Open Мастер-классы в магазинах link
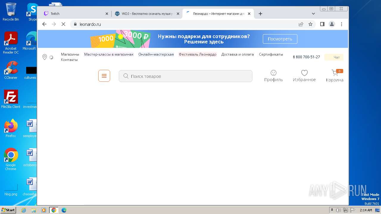 click(x=109, y=54)
